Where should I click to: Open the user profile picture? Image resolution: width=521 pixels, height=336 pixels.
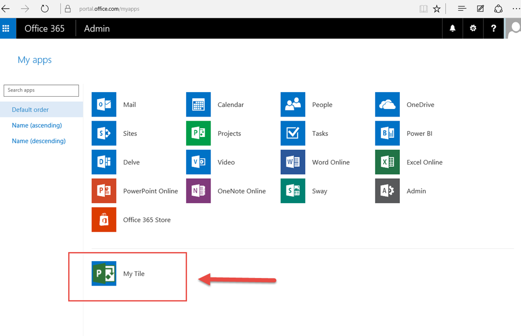tap(513, 29)
